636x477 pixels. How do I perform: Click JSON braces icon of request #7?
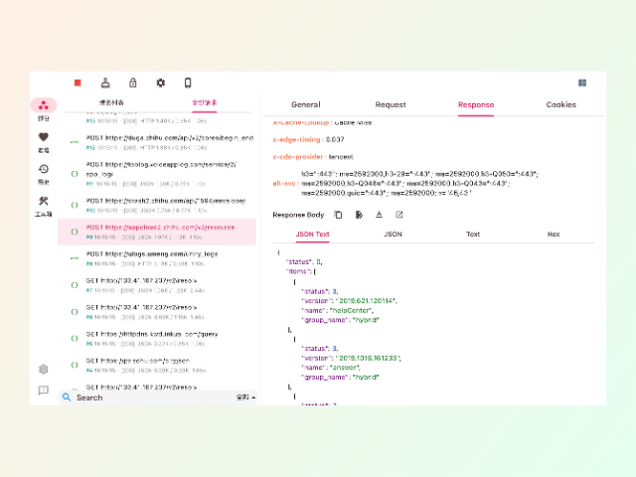(x=75, y=285)
